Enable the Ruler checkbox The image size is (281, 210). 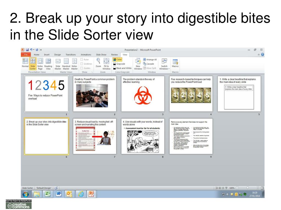[x=82, y=59]
